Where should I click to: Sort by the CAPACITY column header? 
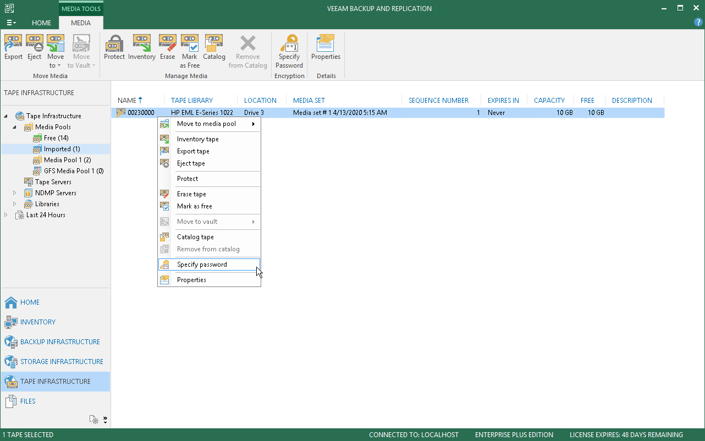550,101
